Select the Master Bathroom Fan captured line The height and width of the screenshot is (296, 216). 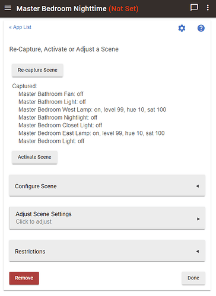click(51, 94)
